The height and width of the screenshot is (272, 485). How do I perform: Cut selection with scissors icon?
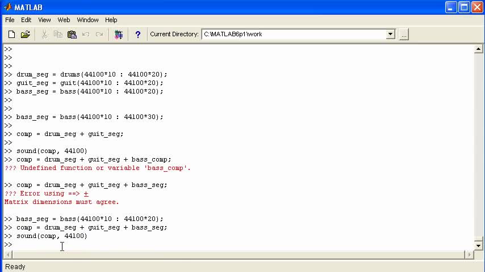(44, 34)
